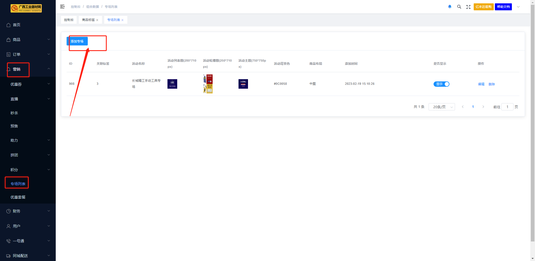
Task: Toggle the 显示 switch for row 908
Action: [x=441, y=84]
